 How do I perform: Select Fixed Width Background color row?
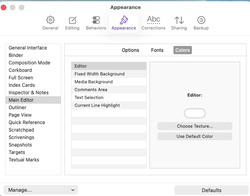pyautogui.click(x=109, y=74)
